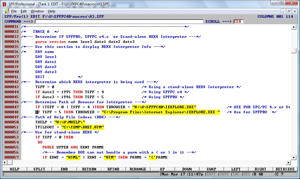Image resolution: width=300 pixels, height=179 pixels.
Task: Click the highlighted "HTML" string on line 57
Action: click(73, 157)
